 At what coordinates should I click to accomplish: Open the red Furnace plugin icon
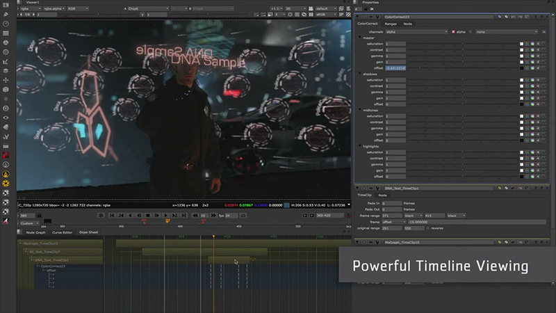(x=6, y=155)
